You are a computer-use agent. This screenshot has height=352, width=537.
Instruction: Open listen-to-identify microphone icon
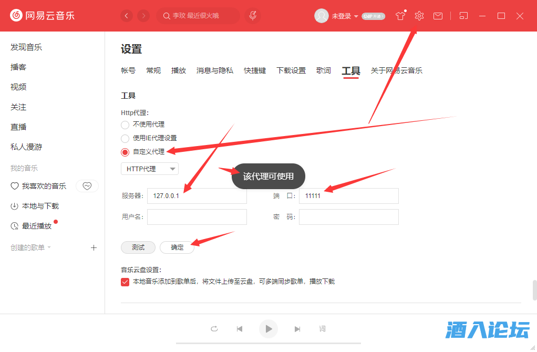(253, 16)
